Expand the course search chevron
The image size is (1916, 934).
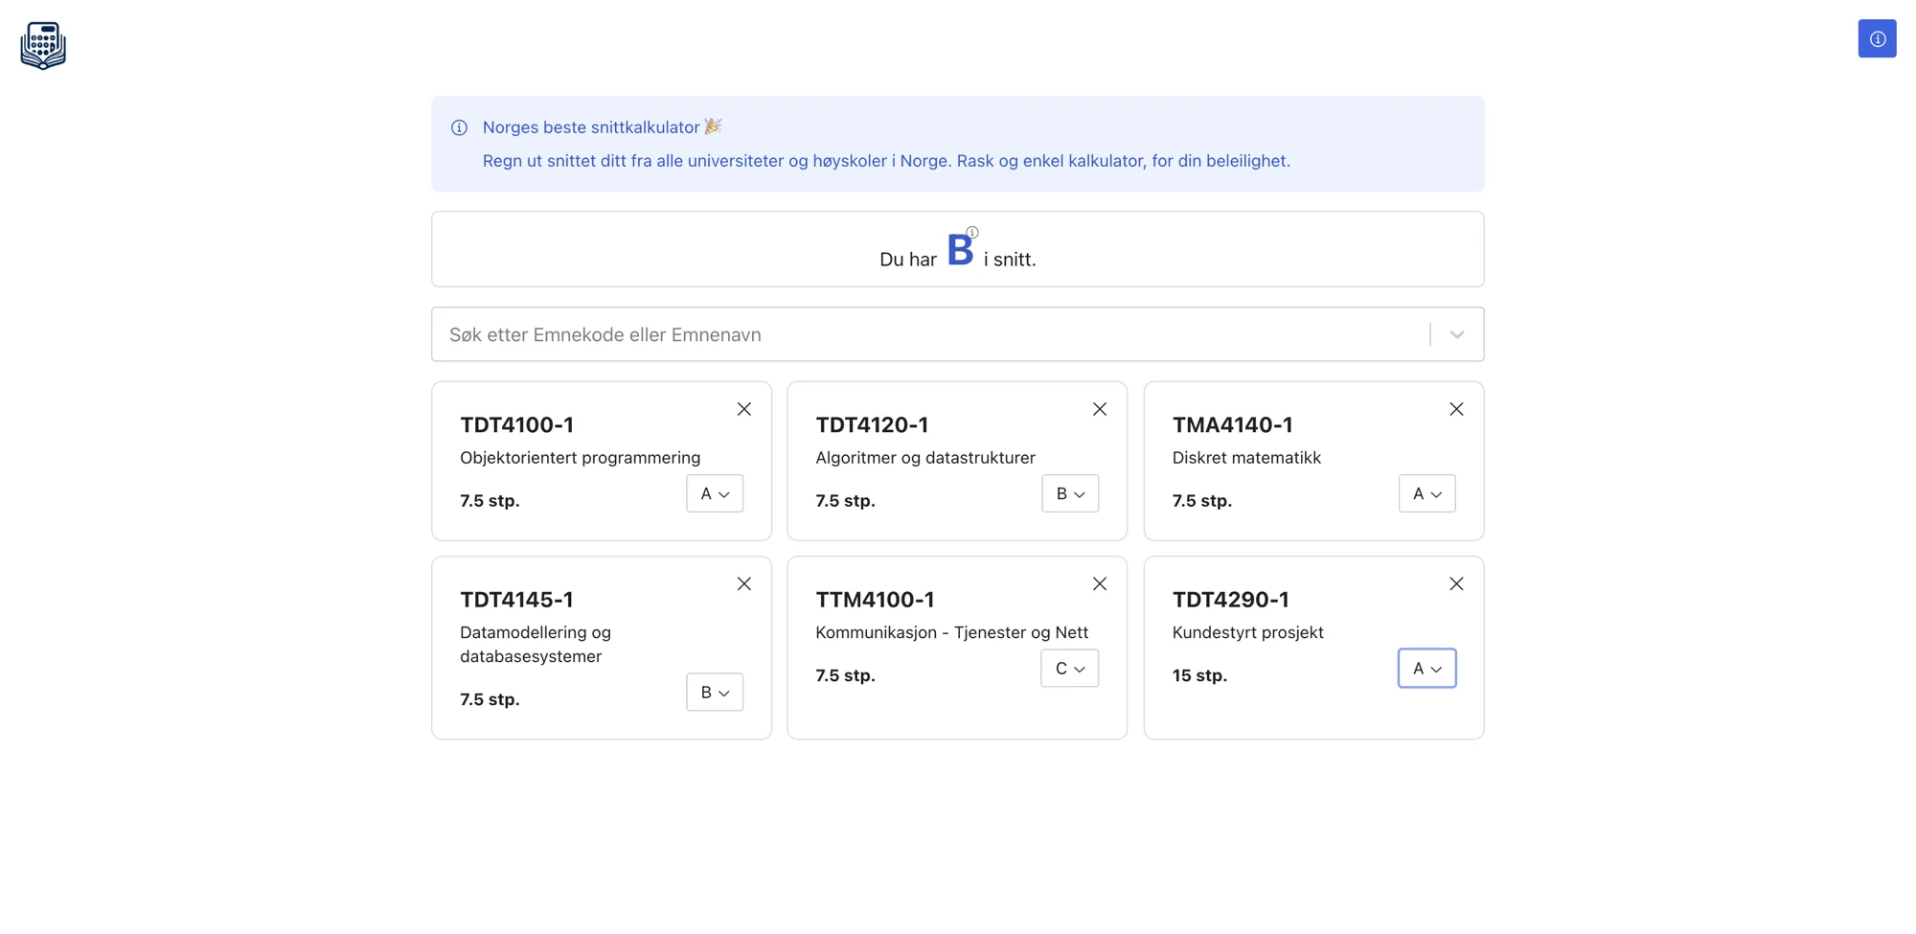tap(1456, 334)
